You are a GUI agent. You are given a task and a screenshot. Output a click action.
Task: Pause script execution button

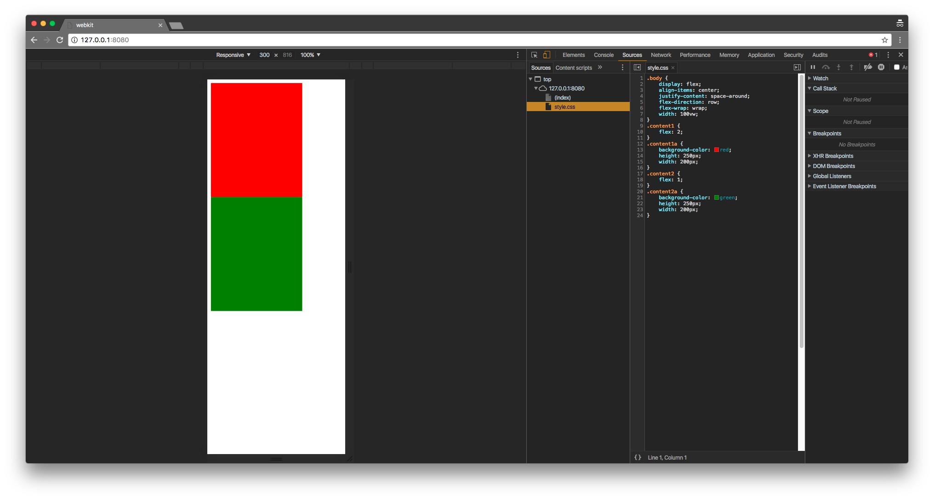813,67
